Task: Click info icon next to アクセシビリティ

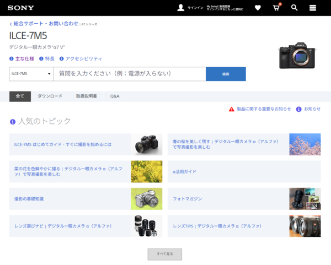Action: (x=61, y=58)
